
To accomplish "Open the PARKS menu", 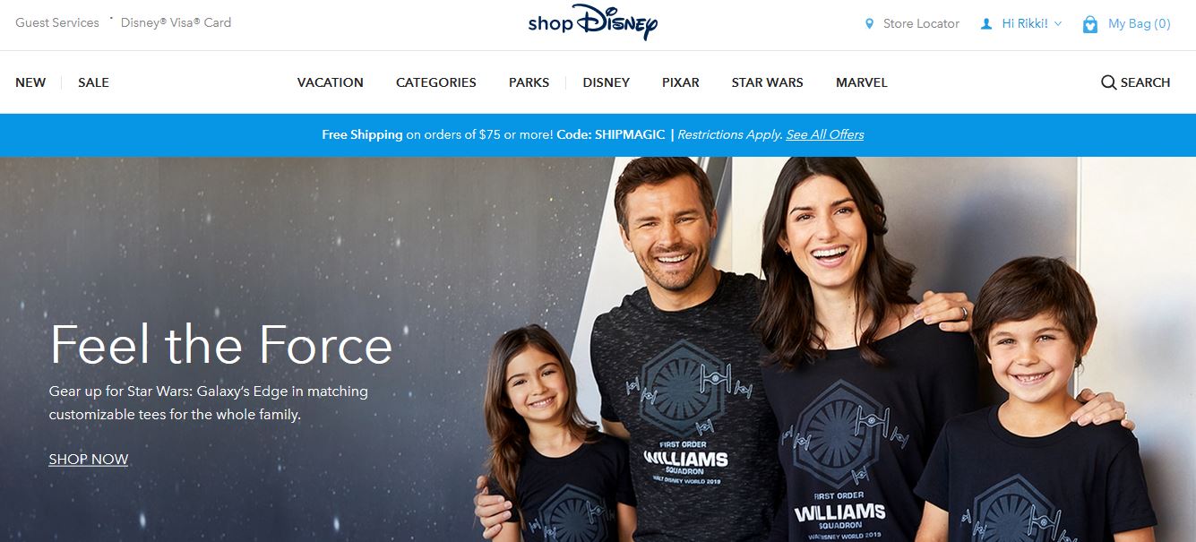I will point(529,82).
